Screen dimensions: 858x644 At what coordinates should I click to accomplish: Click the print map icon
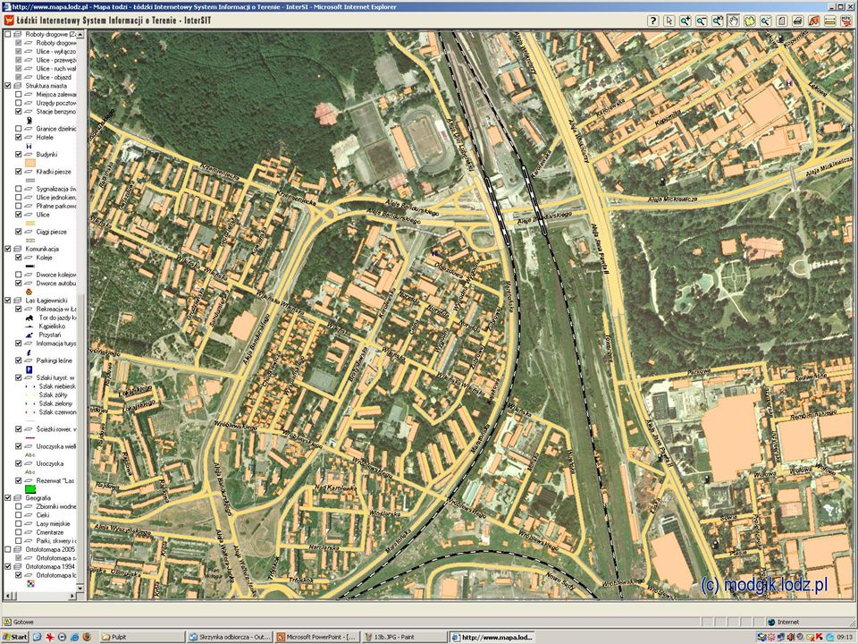(798, 21)
